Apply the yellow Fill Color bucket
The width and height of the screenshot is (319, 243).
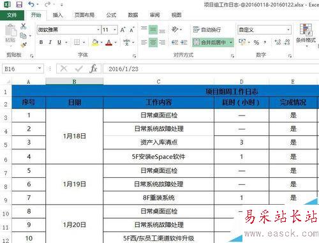pos(95,42)
